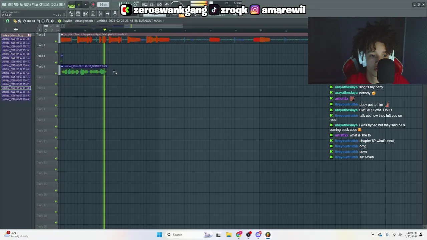Mute Track 3 with its green light
The image size is (427, 240).
point(56,63)
